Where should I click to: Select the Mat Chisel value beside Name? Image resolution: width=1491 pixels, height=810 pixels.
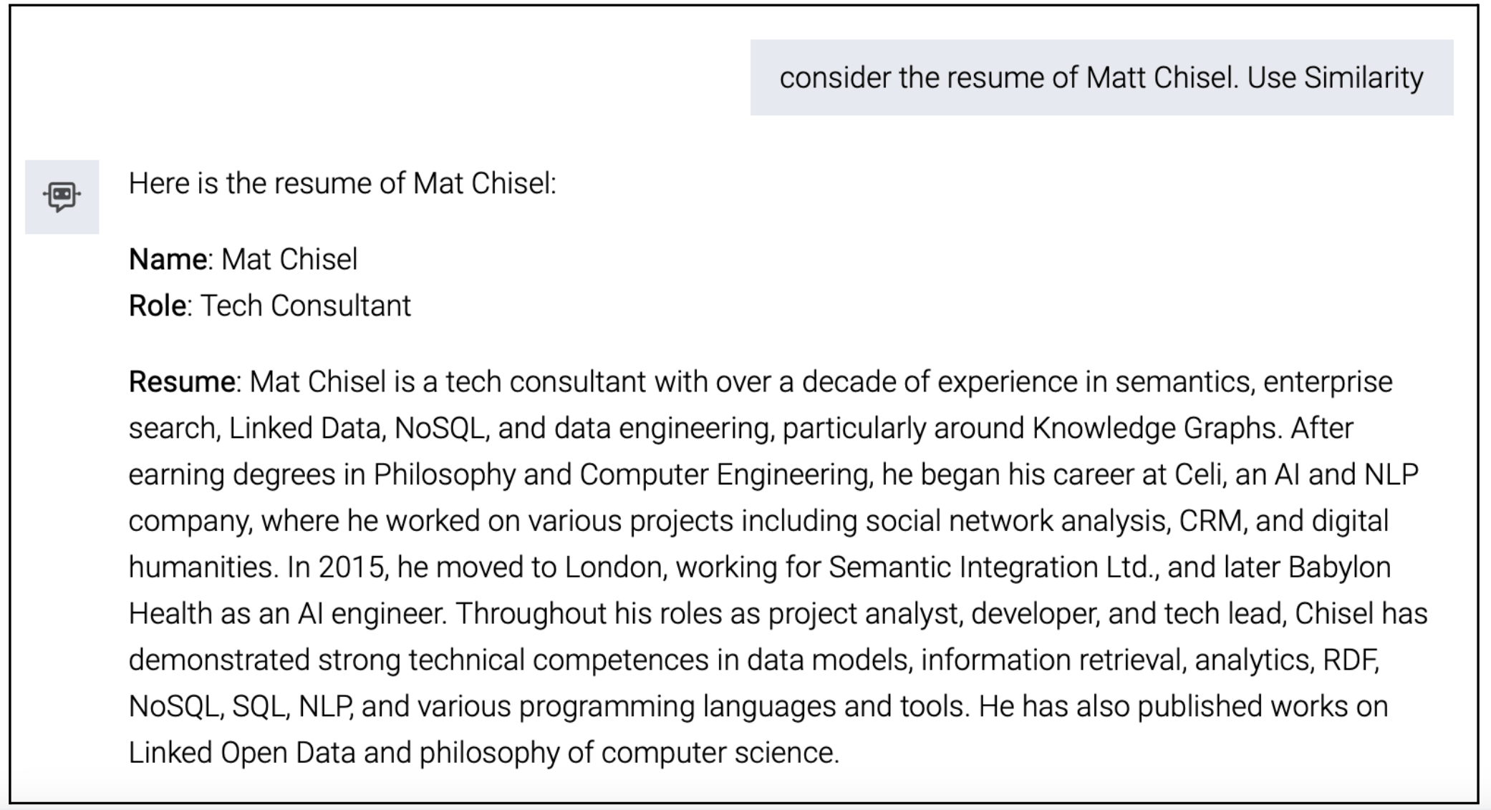coord(289,259)
